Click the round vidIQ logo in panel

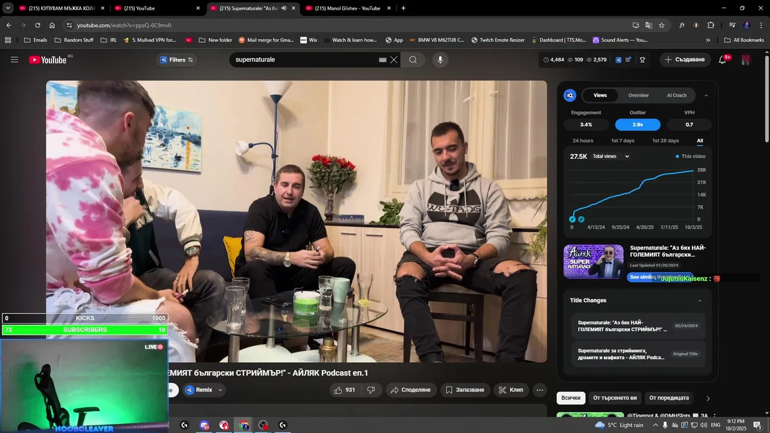570,95
